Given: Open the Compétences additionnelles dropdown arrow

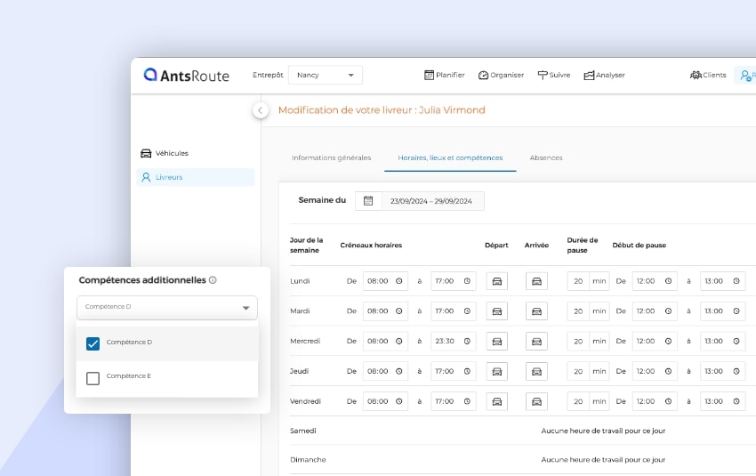Looking at the screenshot, I should click(x=245, y=308).
